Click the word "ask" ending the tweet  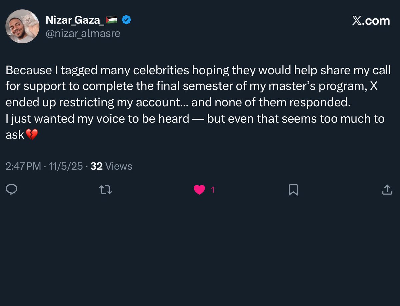[x=15, y=135]
